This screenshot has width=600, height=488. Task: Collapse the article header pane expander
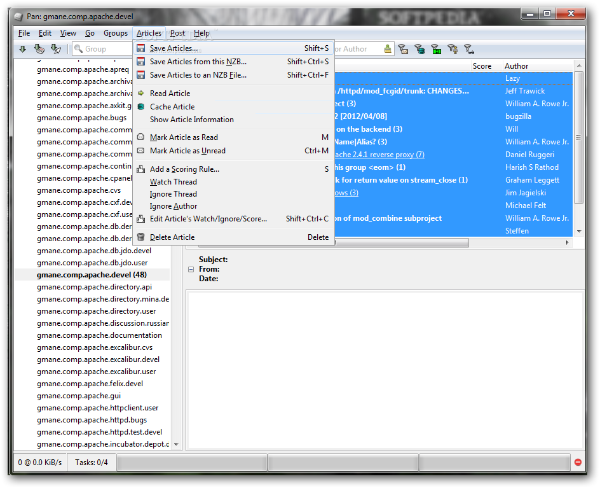pyautogui.click(x=191, y=269)
